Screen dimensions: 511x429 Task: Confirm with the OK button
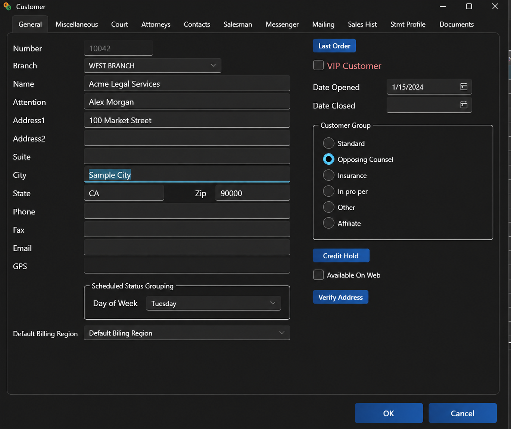pos(389,413)
